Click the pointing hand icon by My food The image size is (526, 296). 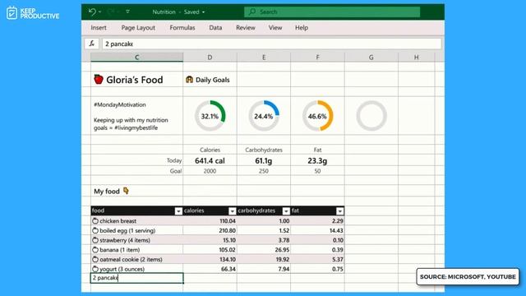[x=126, y=191]
